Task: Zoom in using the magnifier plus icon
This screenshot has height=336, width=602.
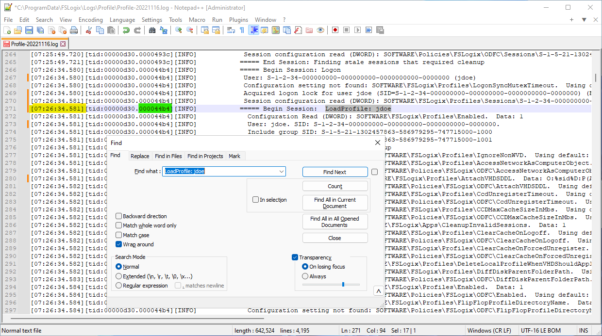Action: coord(179,30)
